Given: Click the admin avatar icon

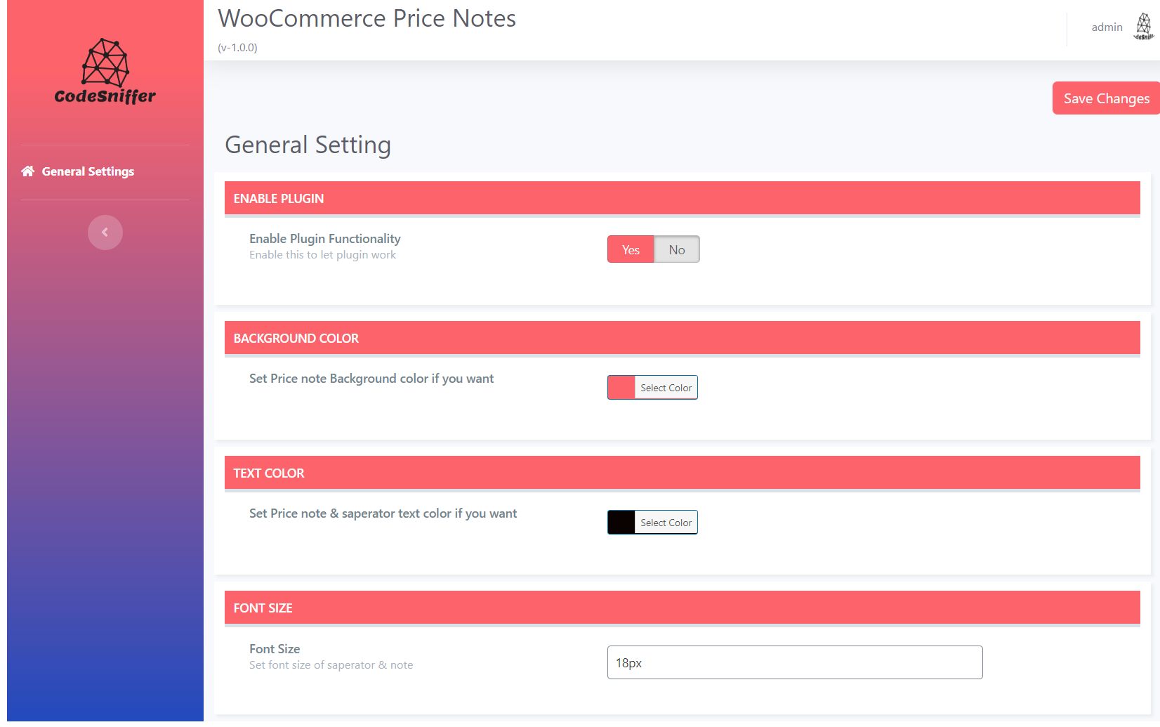Looking at the screenshot, I should [1143, 27].
